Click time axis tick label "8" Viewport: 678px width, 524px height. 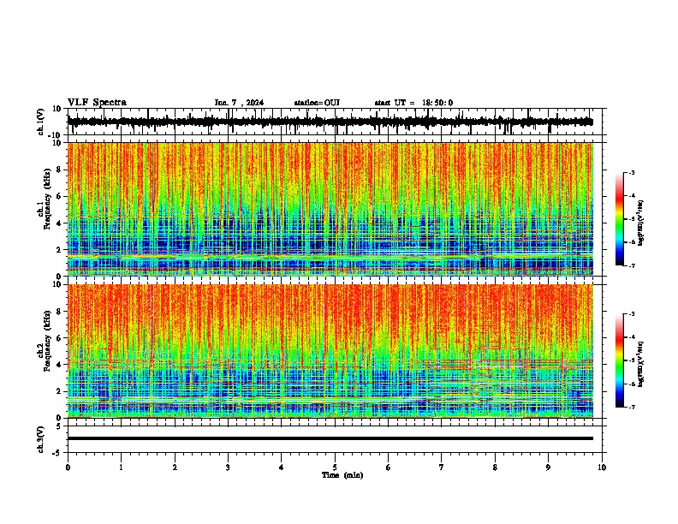(495, 467)
